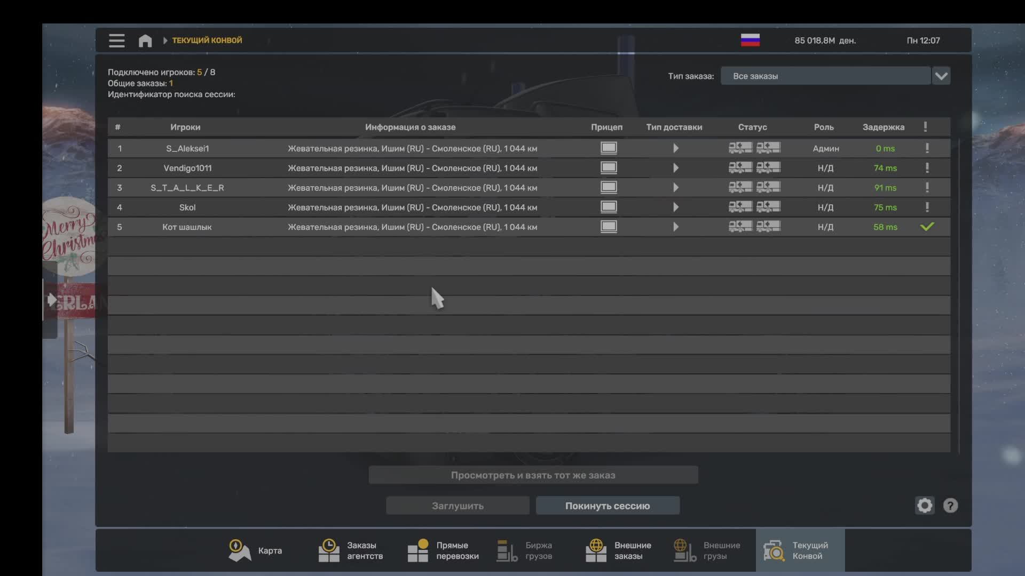Click delivery type arrow for S_T_A_L_K_E_R

point(676,188)
